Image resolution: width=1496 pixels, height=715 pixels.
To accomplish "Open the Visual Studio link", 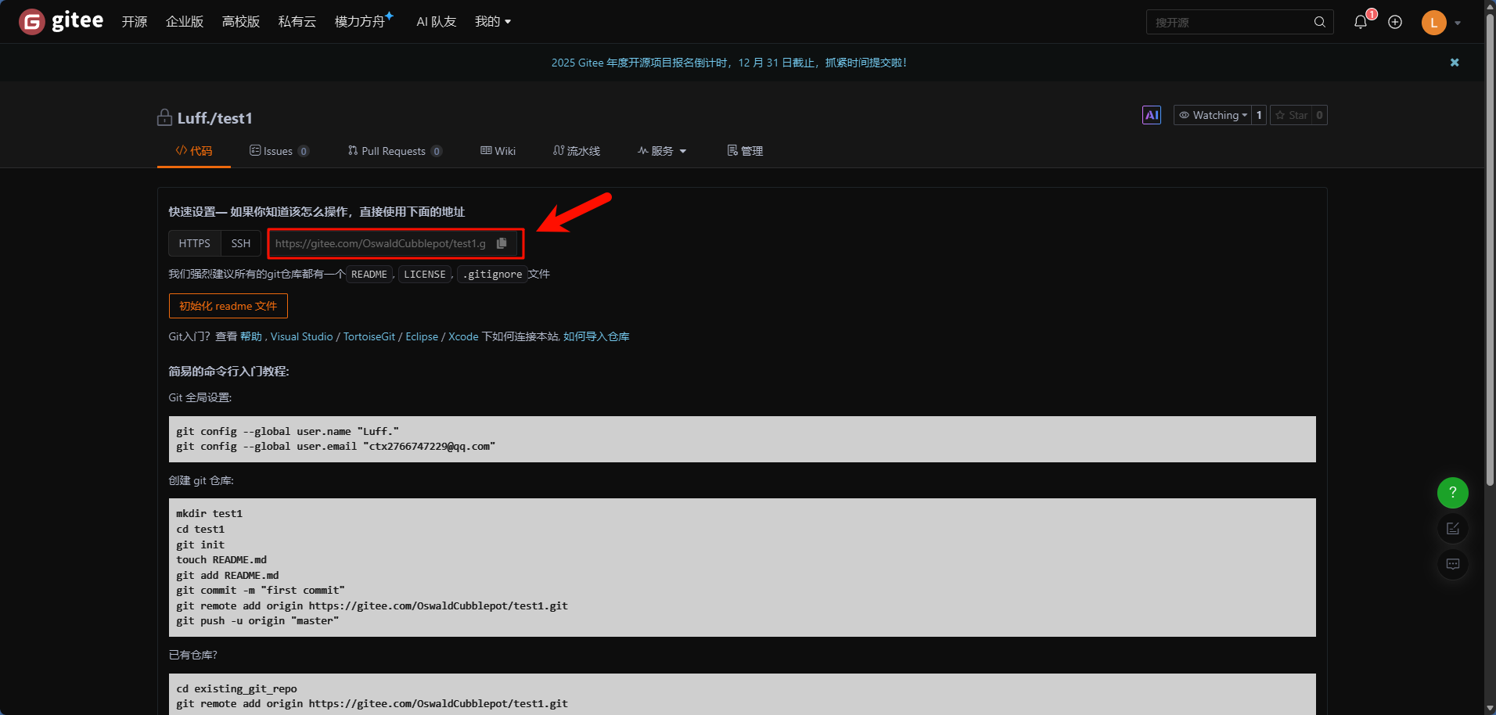I will click(302, 336).
